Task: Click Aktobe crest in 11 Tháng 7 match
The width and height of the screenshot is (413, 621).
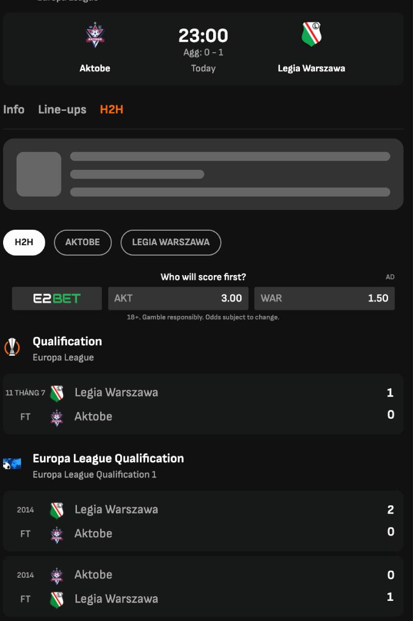Action: [57, 417]
